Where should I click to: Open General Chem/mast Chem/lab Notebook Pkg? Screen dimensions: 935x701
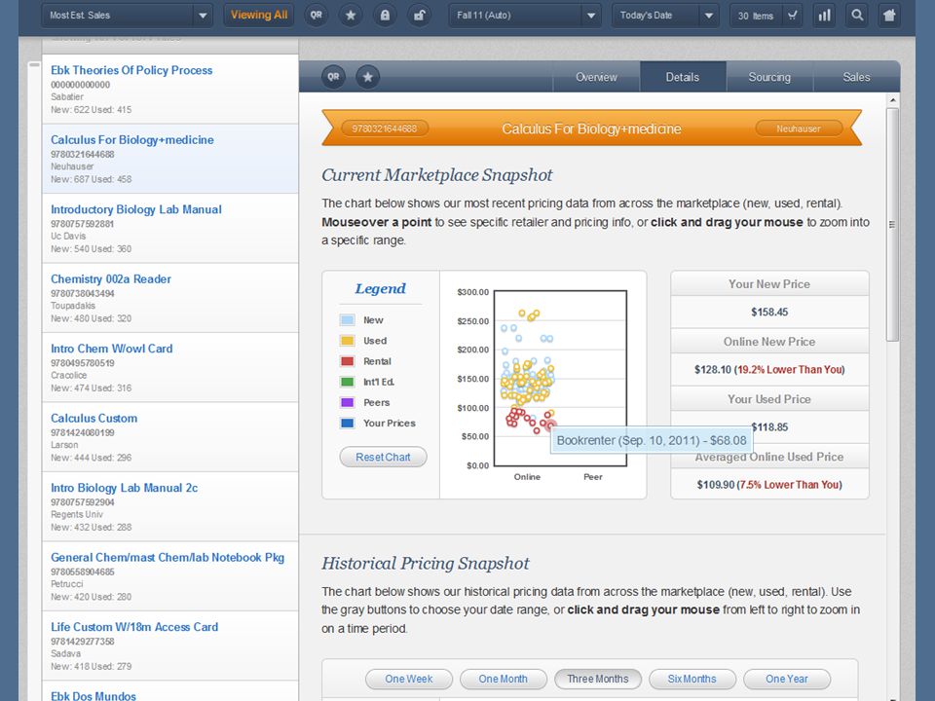click(170, 576)
